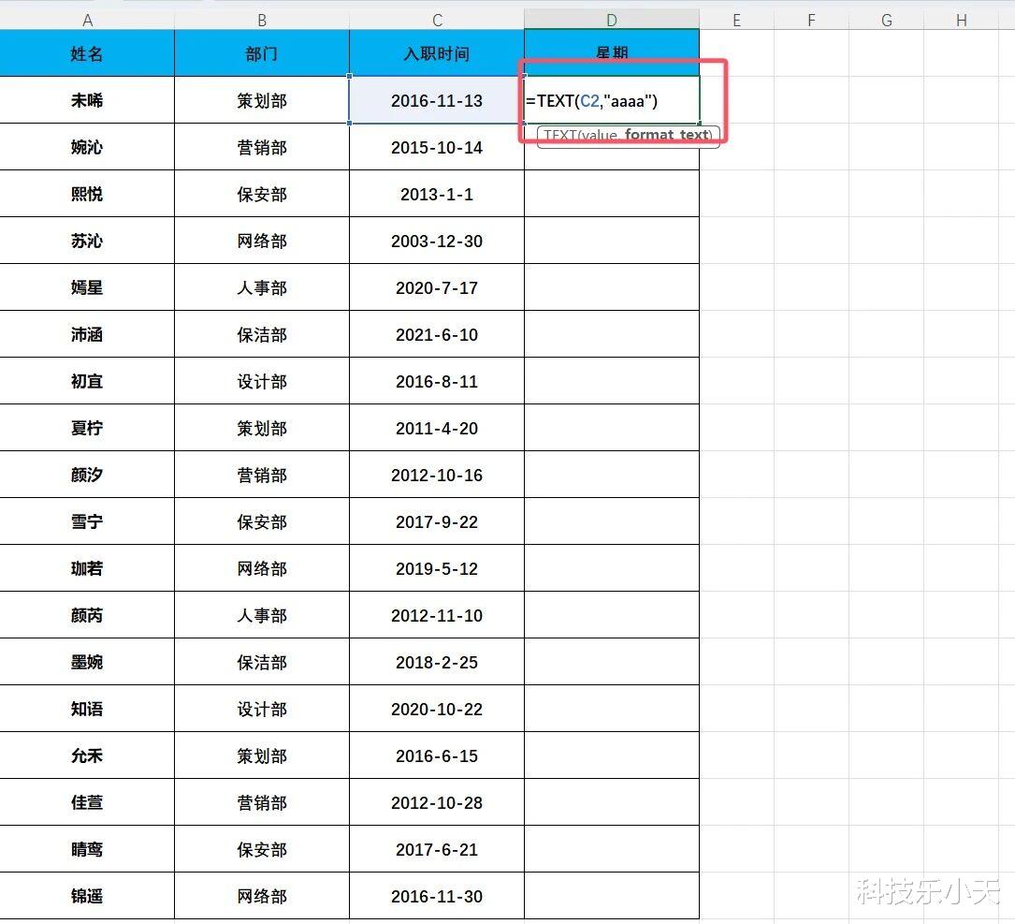Select the date cell 2016-6-15
Image resolution: width=1015 pixels, height=924 pixels.
point(437,755)
